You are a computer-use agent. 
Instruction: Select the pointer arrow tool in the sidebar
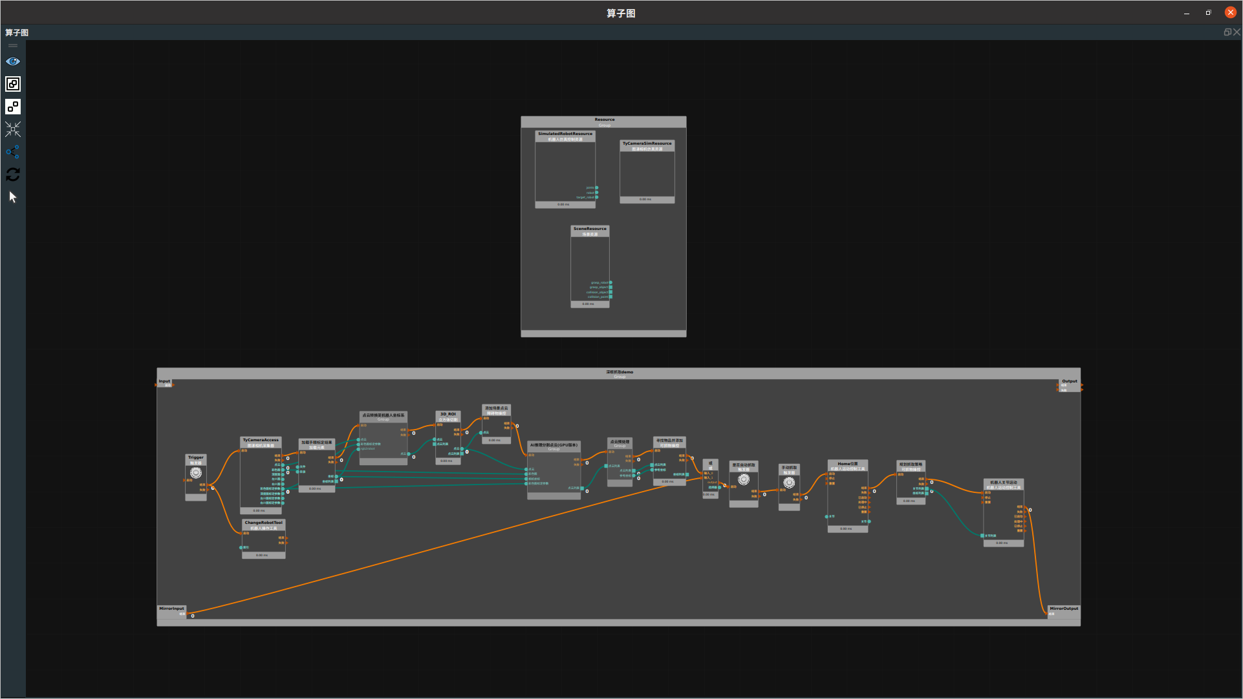point(13,197)
